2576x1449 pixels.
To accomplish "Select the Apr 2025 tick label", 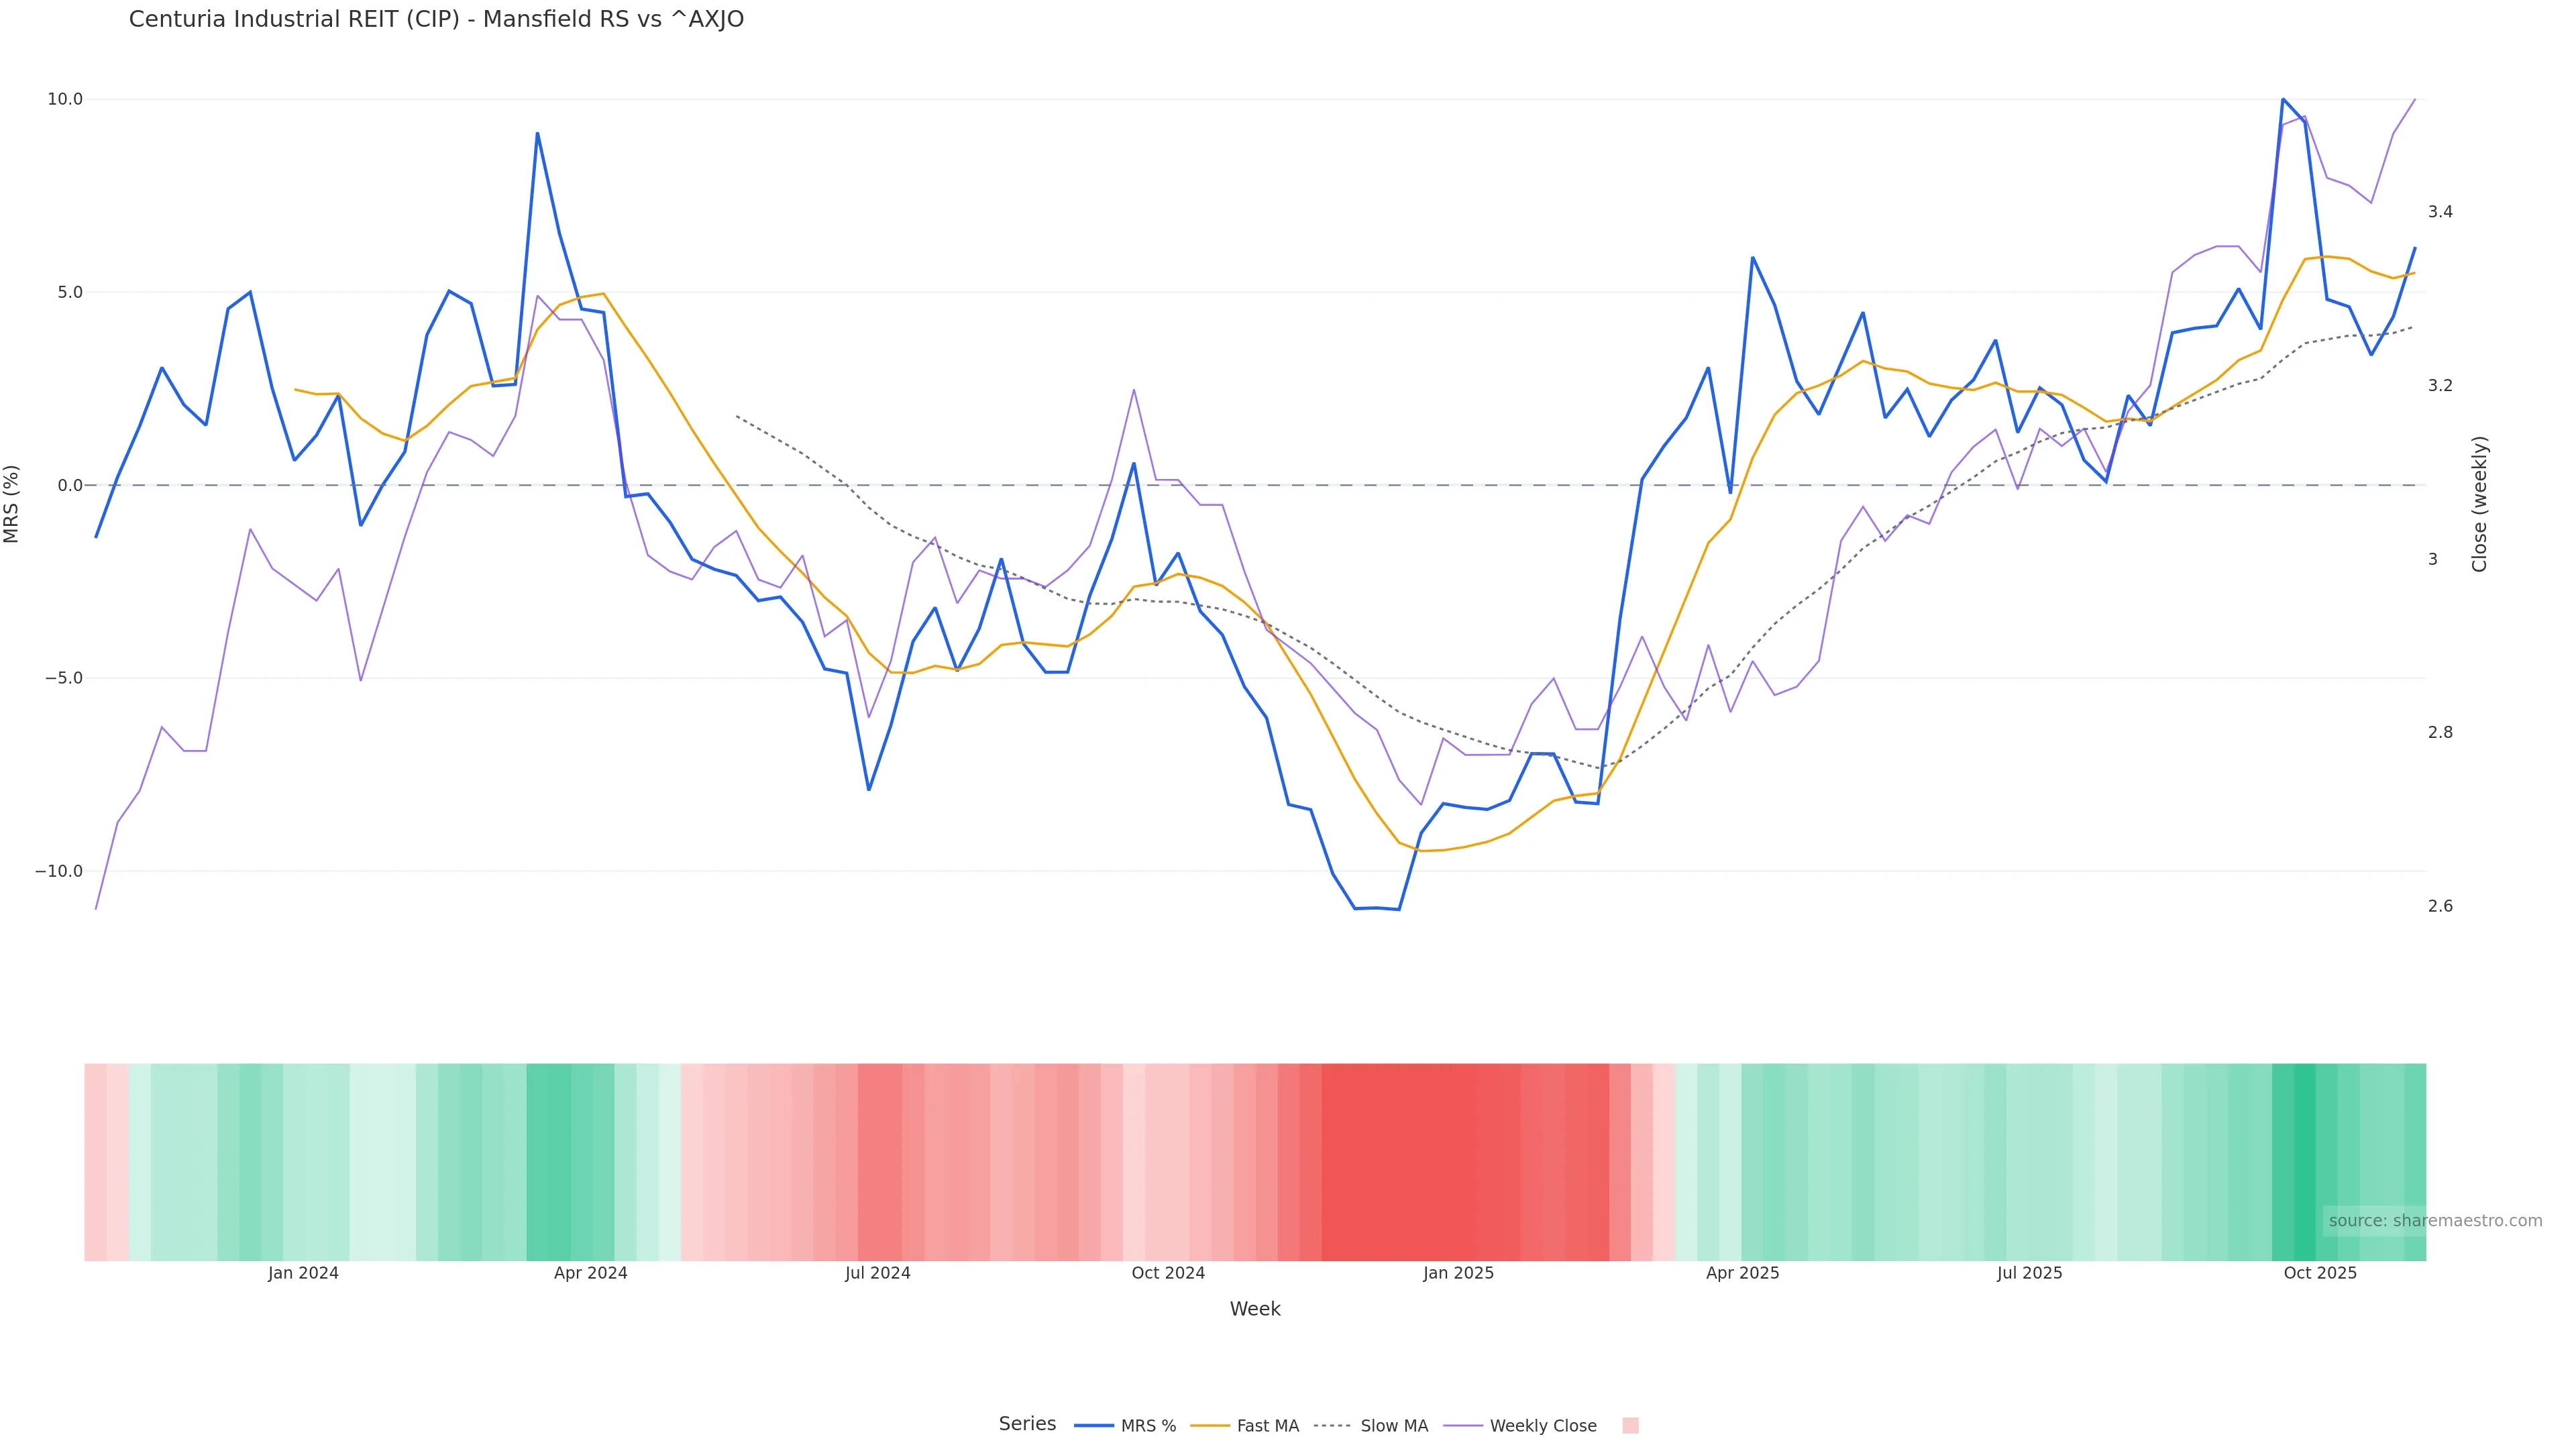I will pyautogui.click(x=1743, y=1274).
